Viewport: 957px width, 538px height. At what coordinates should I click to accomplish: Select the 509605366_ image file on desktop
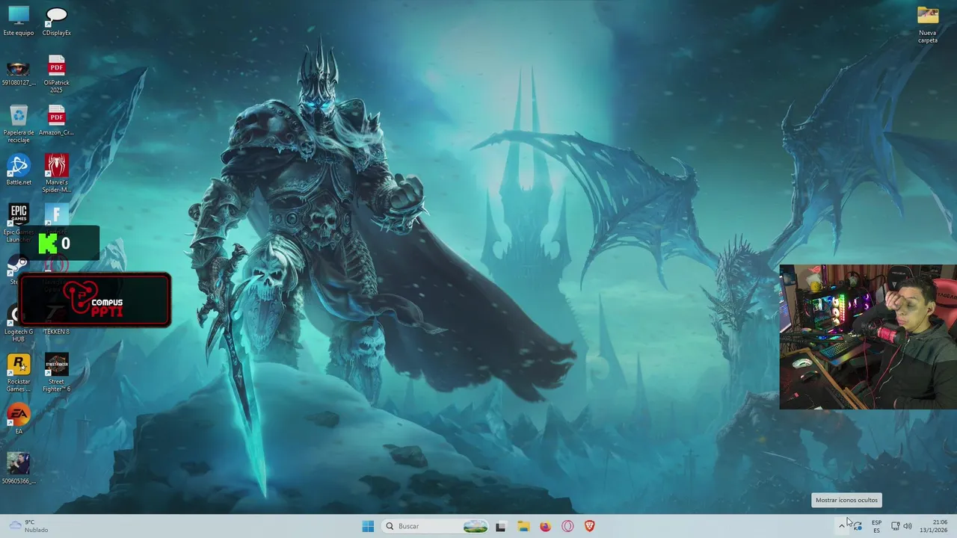click(19, 469)
